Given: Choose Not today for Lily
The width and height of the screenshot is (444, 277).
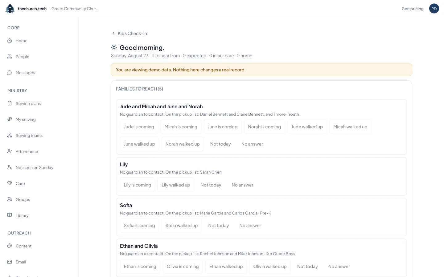Looking at the screenshot, I should point(211,185).
